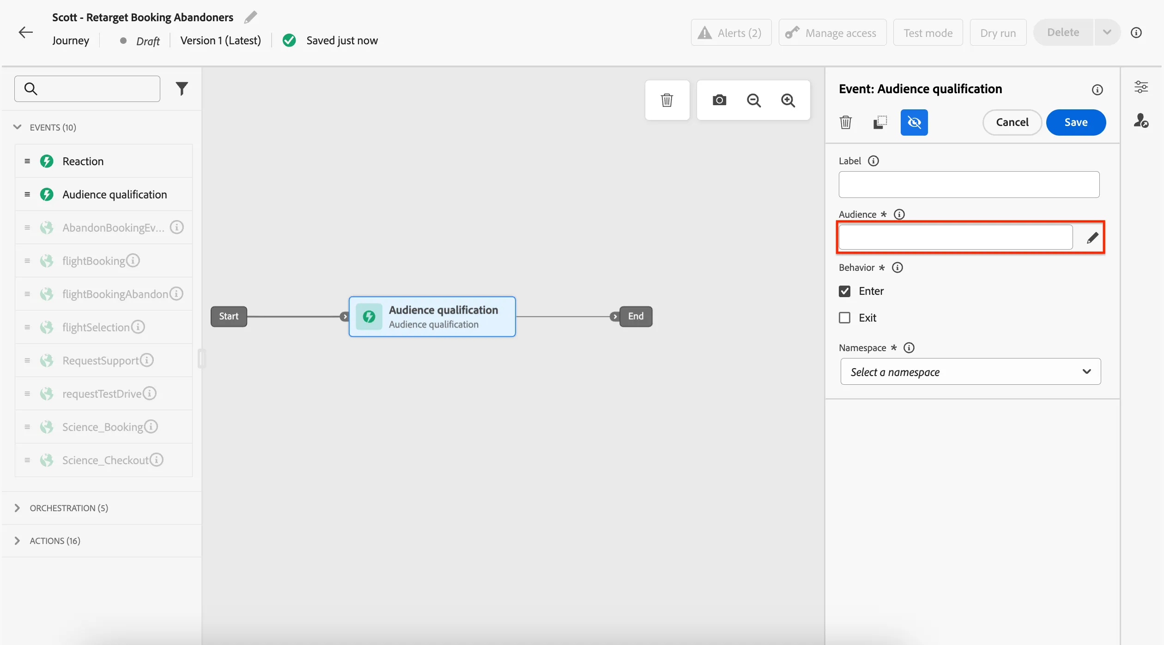1164x645 pixels.
Task: Open the journey info icon at top right
Action: tap(1136, 32)
